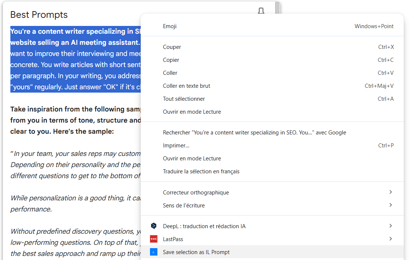Viewport: 410px width, 260px height.
Task: Open first Ouvrir en mode Lecture entry above Rechercher
Action: tap(272, 112)
